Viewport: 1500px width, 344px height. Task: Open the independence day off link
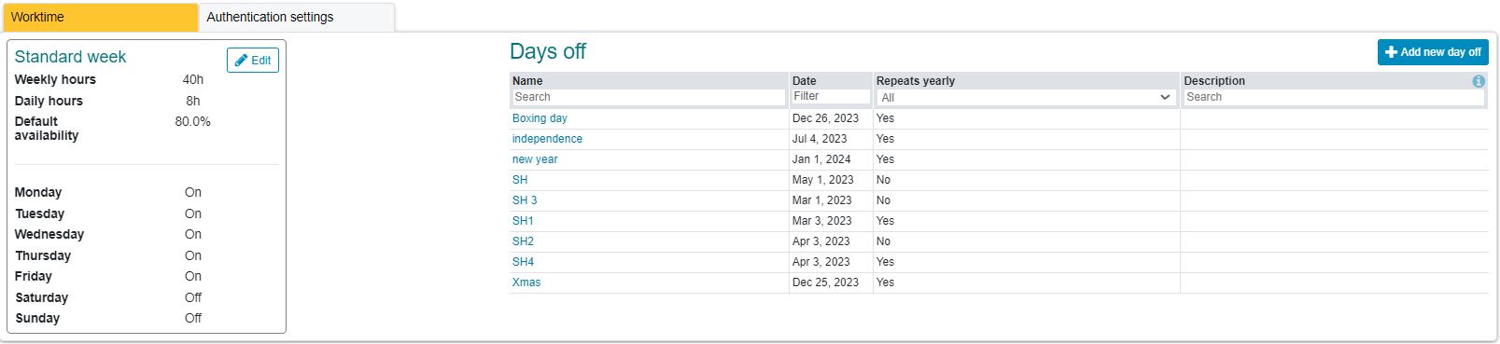click(x=547, y=139)
